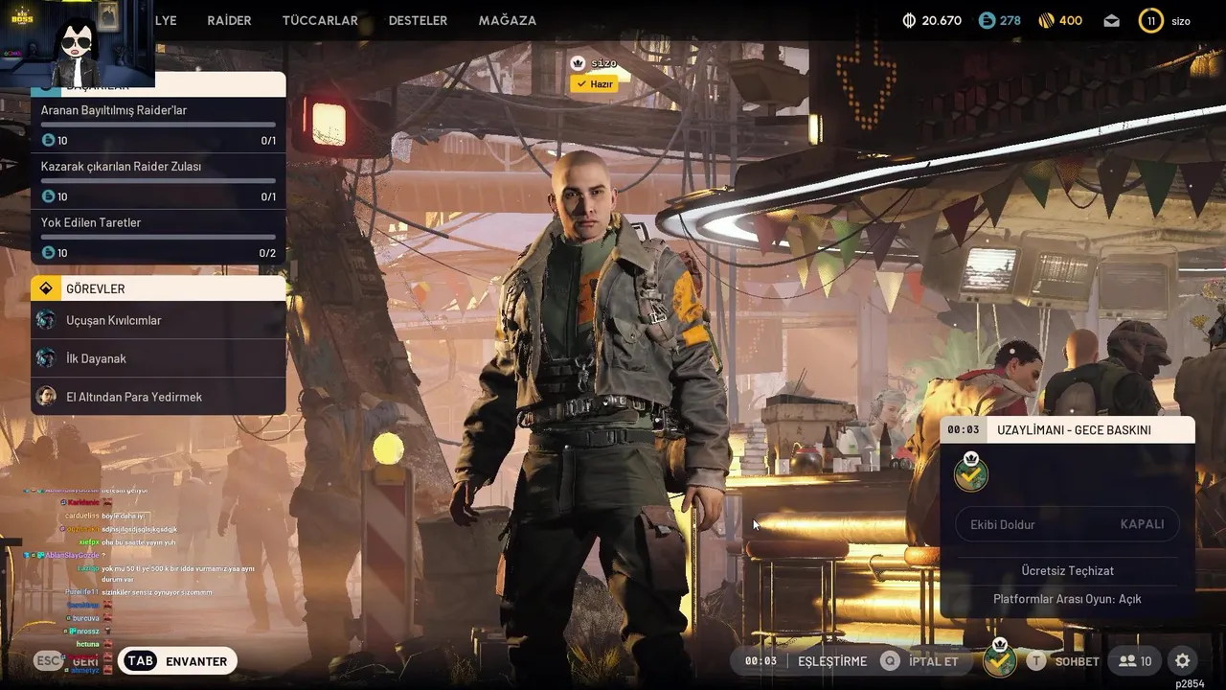Click the crown icon next to sizo nameplate

pyautogui.click(x=578, y=62)
